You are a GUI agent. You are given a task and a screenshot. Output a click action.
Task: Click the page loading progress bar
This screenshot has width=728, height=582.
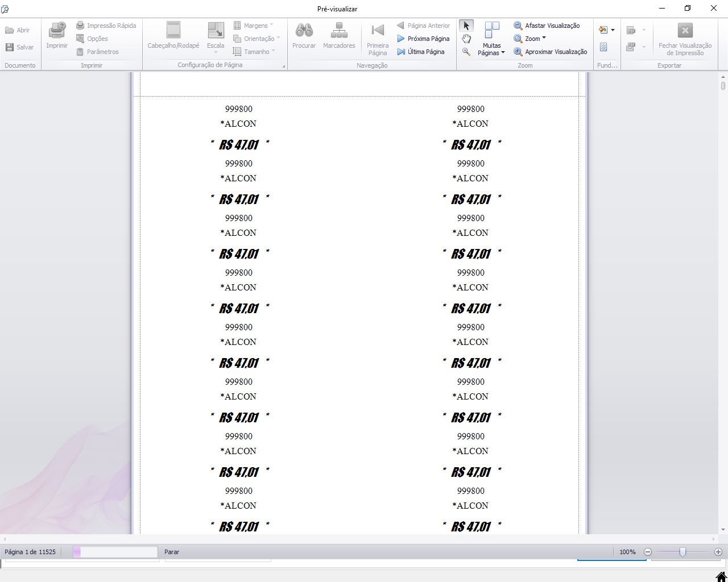point(115,552)
